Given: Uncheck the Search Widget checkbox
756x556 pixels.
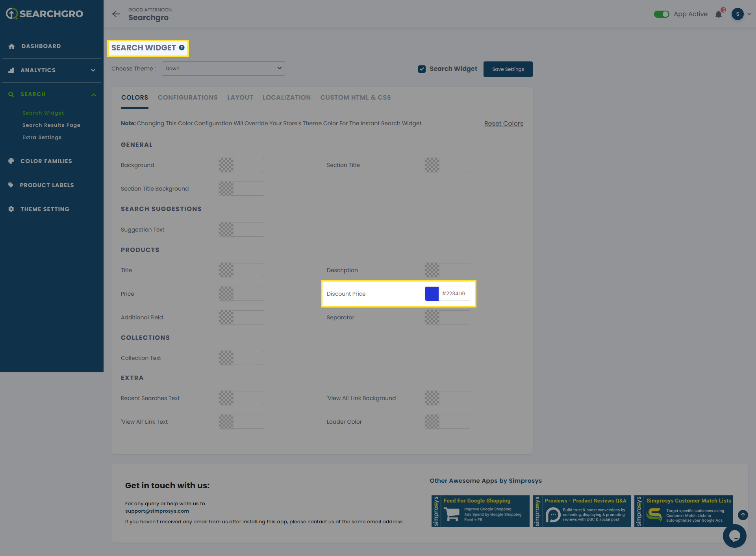Looking at the screenshot, I should pyautogui.click(x=422, y=69).
